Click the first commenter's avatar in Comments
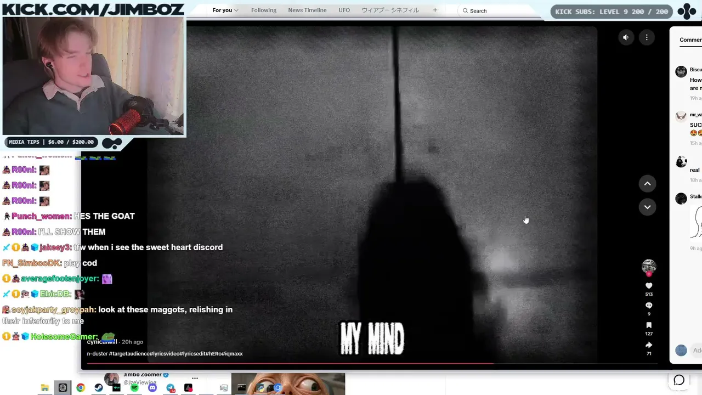This screenshot has height=395, width=702. (x=681, y=71)
